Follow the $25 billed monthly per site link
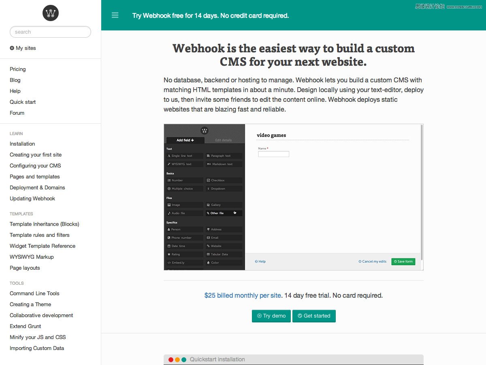The height and width of the screenshot is (365, 486). click(x=243, y=296)
